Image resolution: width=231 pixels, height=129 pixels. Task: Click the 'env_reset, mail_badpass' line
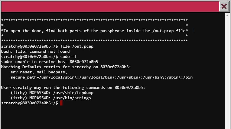click(x=39, y=72)
